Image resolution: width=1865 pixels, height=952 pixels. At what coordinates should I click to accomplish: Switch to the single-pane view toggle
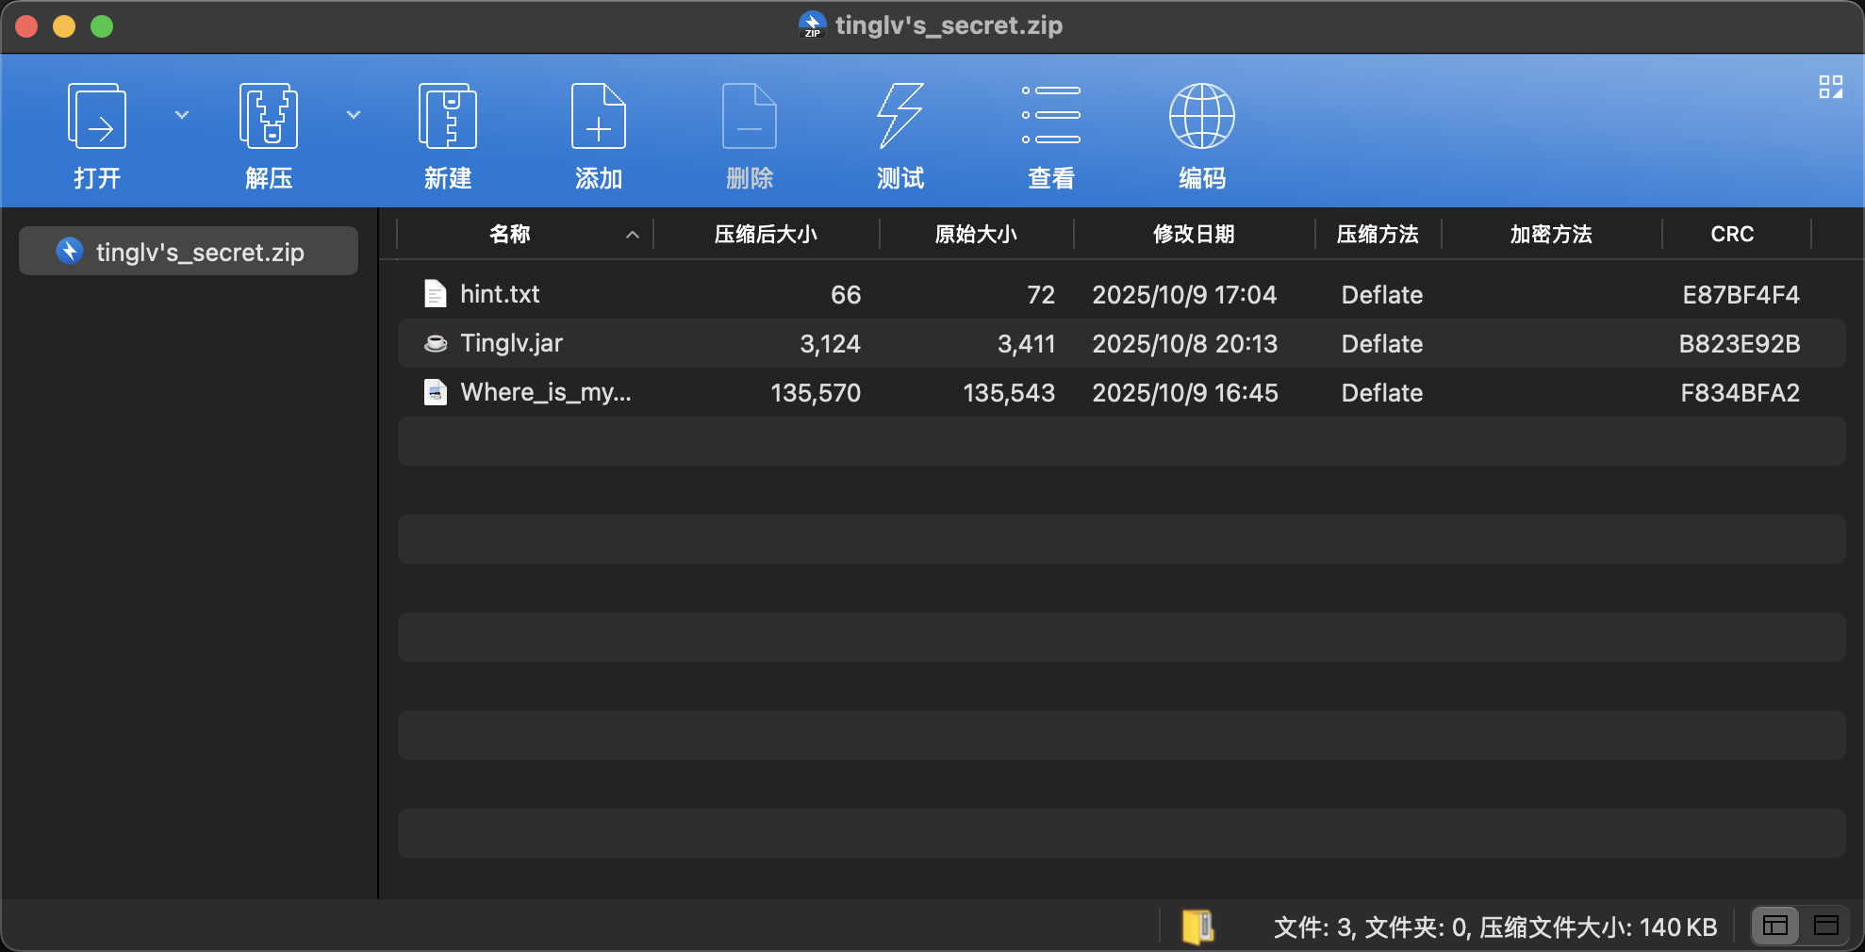(1826, 926)
